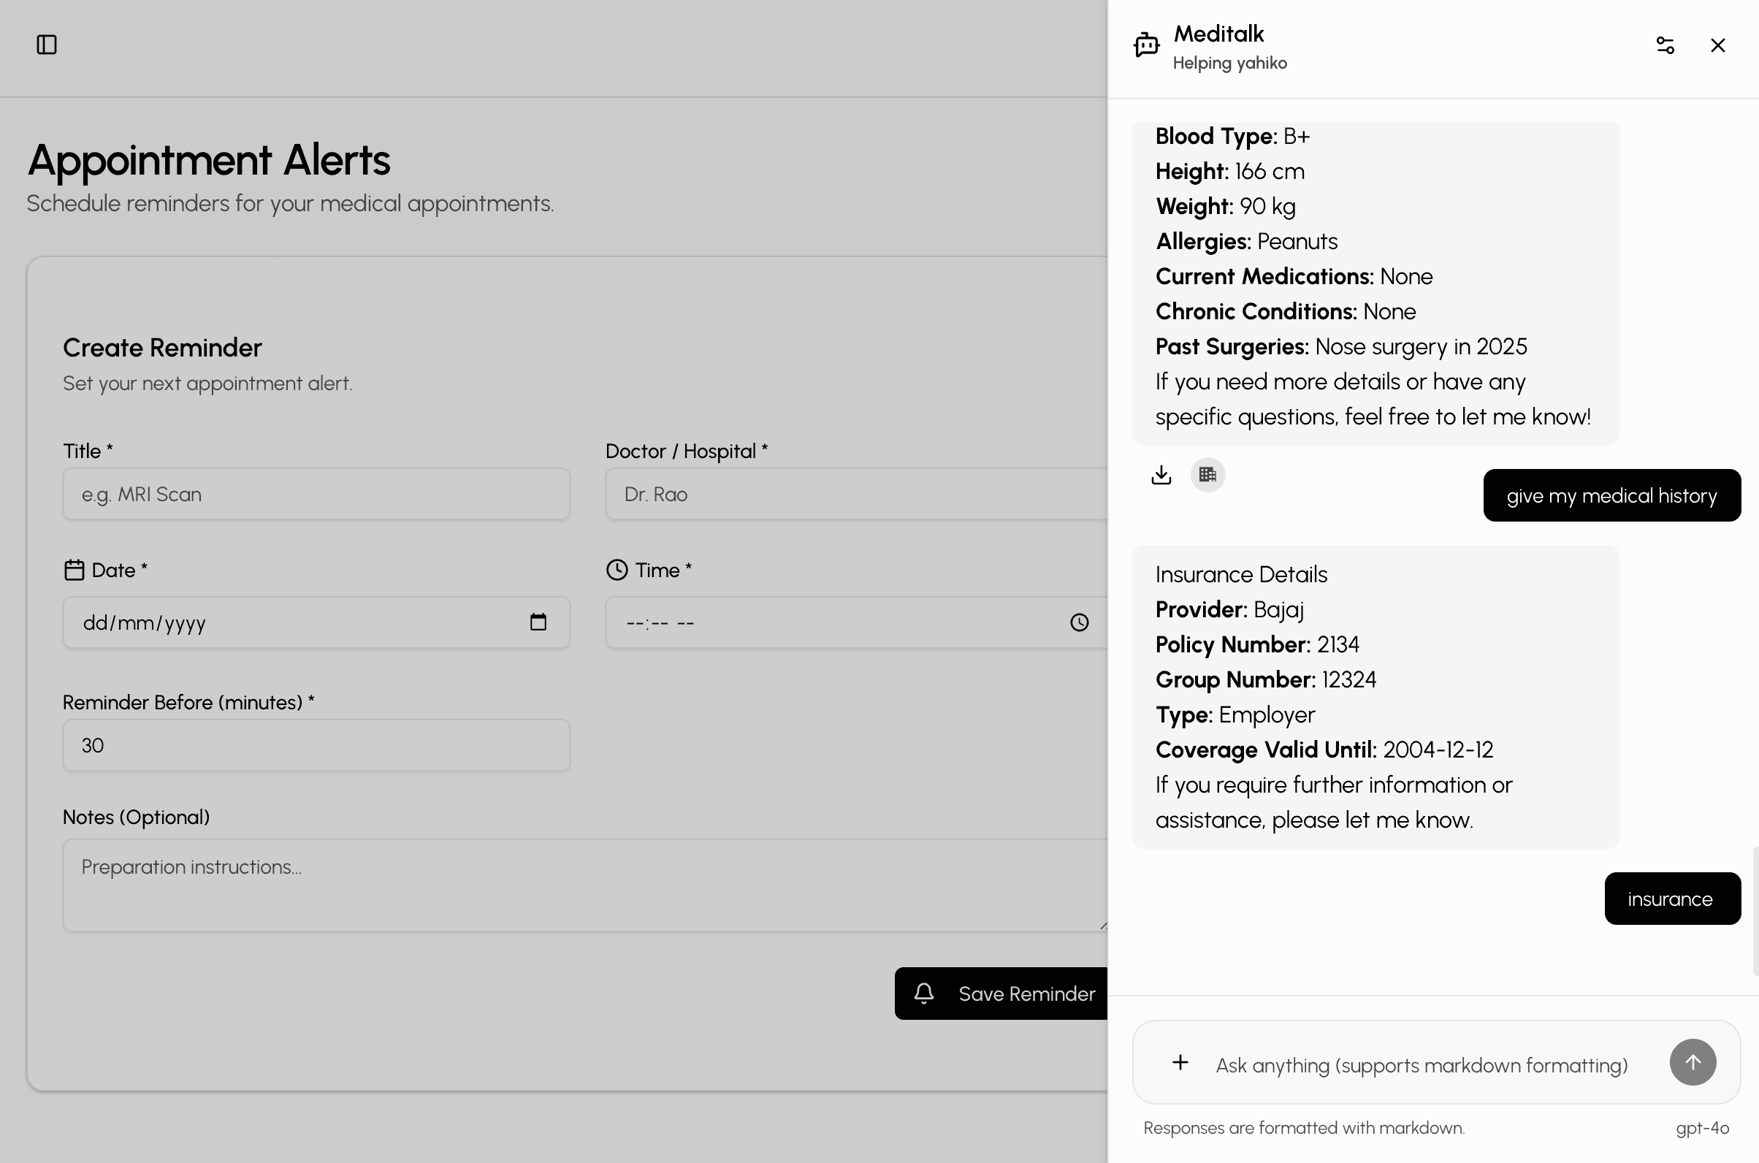This screenshot has height=1163, width=1759.
Task: Edit the Reminder Before minutes field
Action: pos(316,745)
